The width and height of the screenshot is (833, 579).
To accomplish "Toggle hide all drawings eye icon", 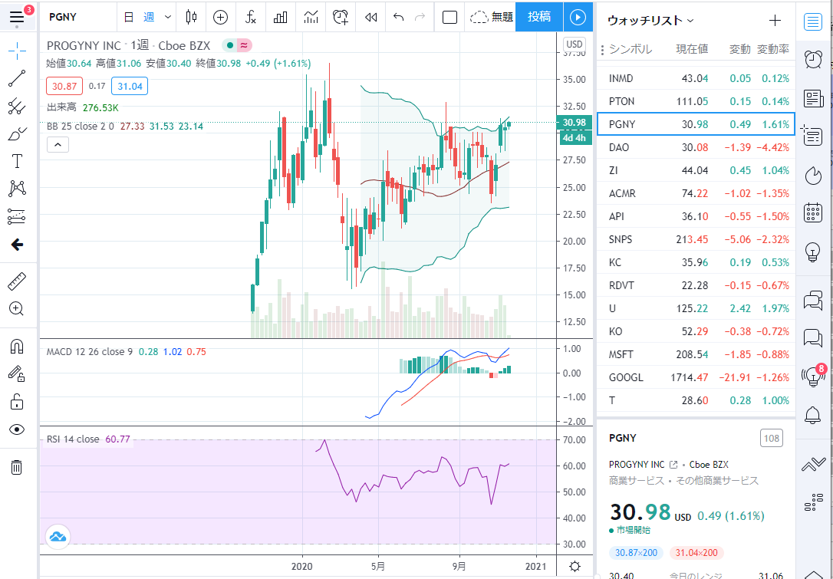I will pyautogui.click(x=17, y=429).
